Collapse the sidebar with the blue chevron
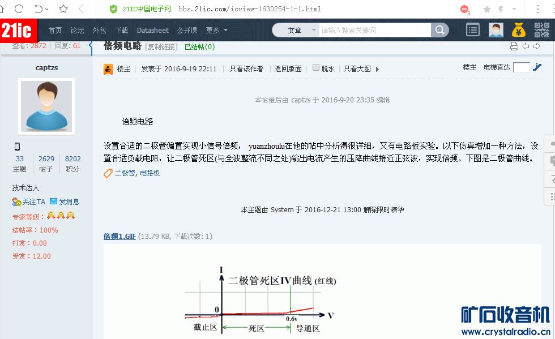Viewport: 555px width, 339px height. tap(91, 45)
